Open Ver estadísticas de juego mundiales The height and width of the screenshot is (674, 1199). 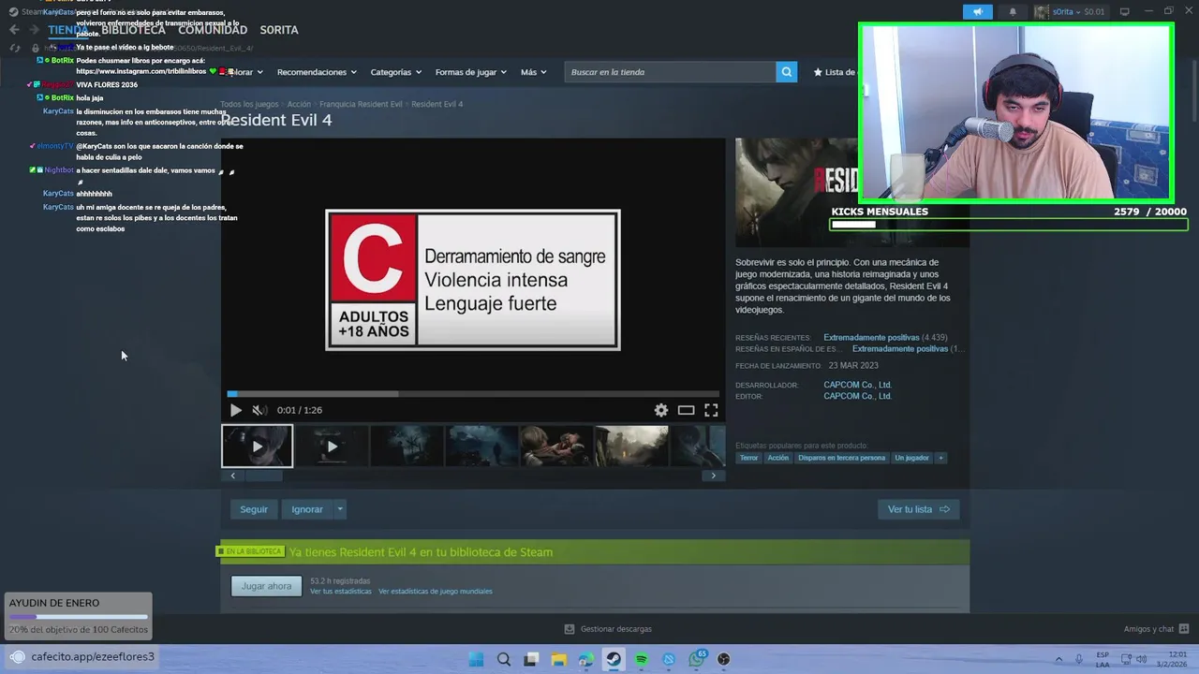[x=435, y=592]
